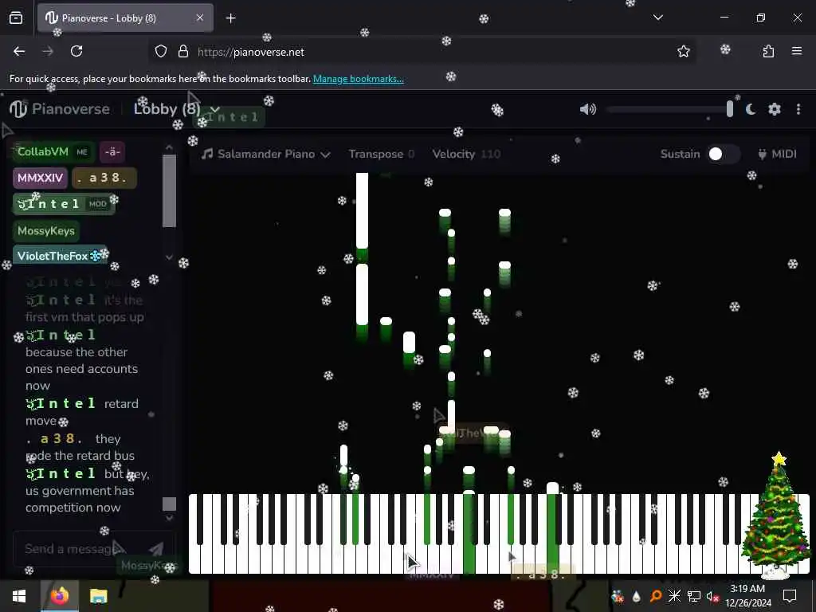The height and width of the screenshot is (612, 816).
Task: Toggle the Sustain switch
Action: (724, 154)
